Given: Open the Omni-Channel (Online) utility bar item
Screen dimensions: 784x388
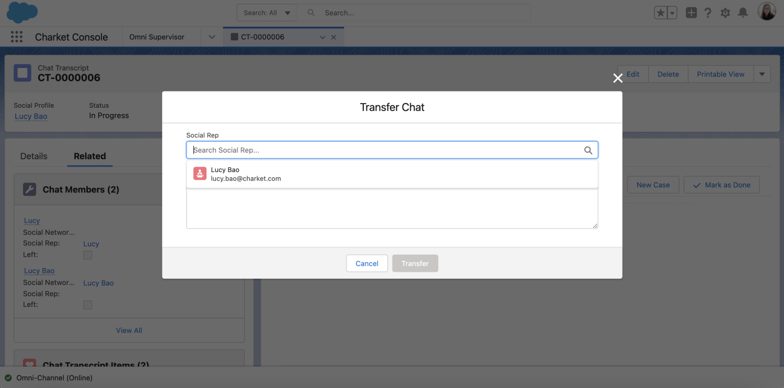Looking at the screenshot, I should pos(49,378).
